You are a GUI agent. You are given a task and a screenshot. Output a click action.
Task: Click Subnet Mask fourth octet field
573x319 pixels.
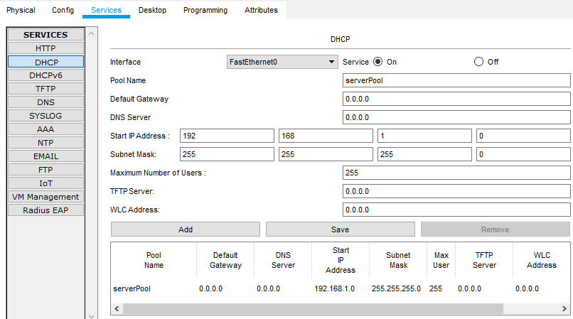click(x=523, y=154)
